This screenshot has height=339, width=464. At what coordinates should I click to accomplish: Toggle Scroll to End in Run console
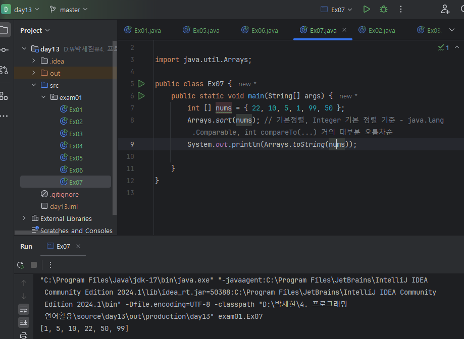(24, 322)
